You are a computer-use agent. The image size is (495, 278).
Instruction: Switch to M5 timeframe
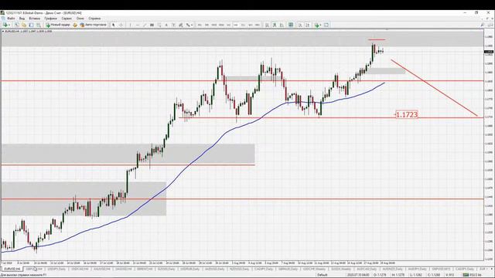click(207, 25)
